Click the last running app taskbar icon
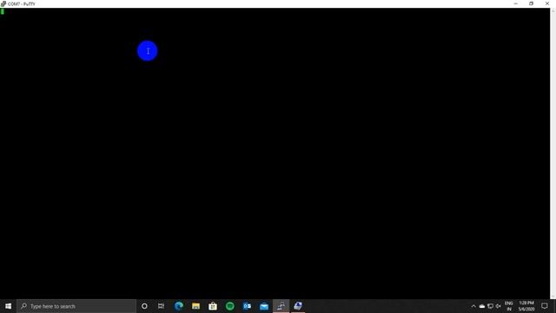 point(298,306)
